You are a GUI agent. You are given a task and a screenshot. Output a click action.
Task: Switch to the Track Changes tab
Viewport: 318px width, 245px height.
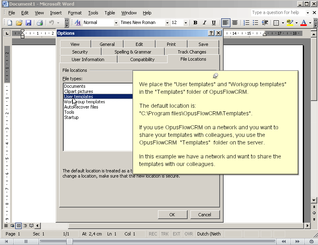192,52
